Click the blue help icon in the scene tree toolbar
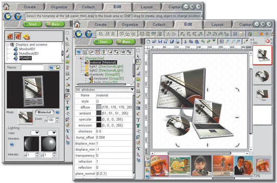The image size is (277, 183). click(x=79, y=52)
